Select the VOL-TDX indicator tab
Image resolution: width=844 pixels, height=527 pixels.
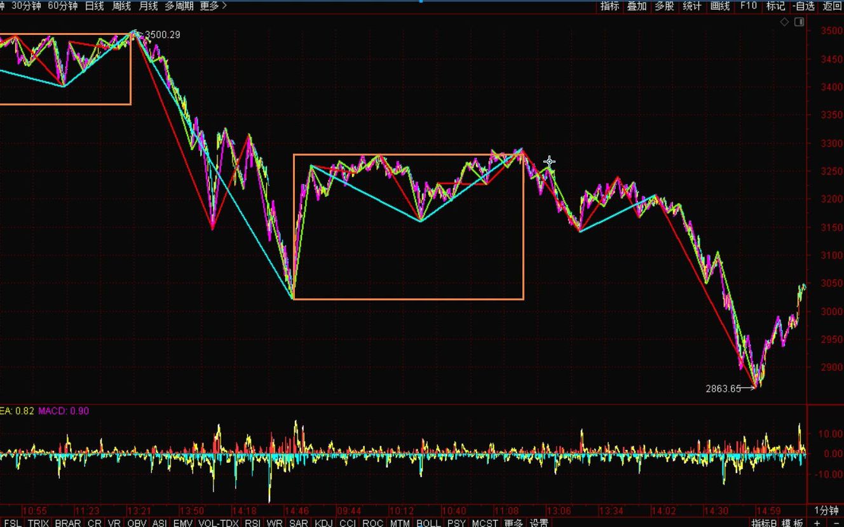219,523
